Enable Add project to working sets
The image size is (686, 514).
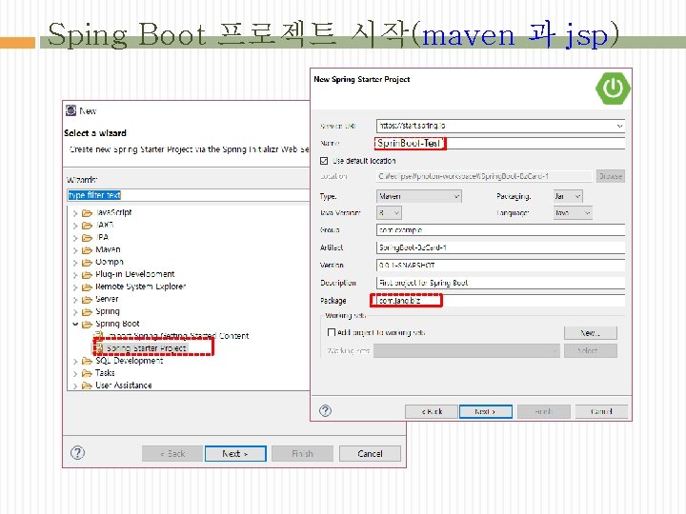point(332,332)
